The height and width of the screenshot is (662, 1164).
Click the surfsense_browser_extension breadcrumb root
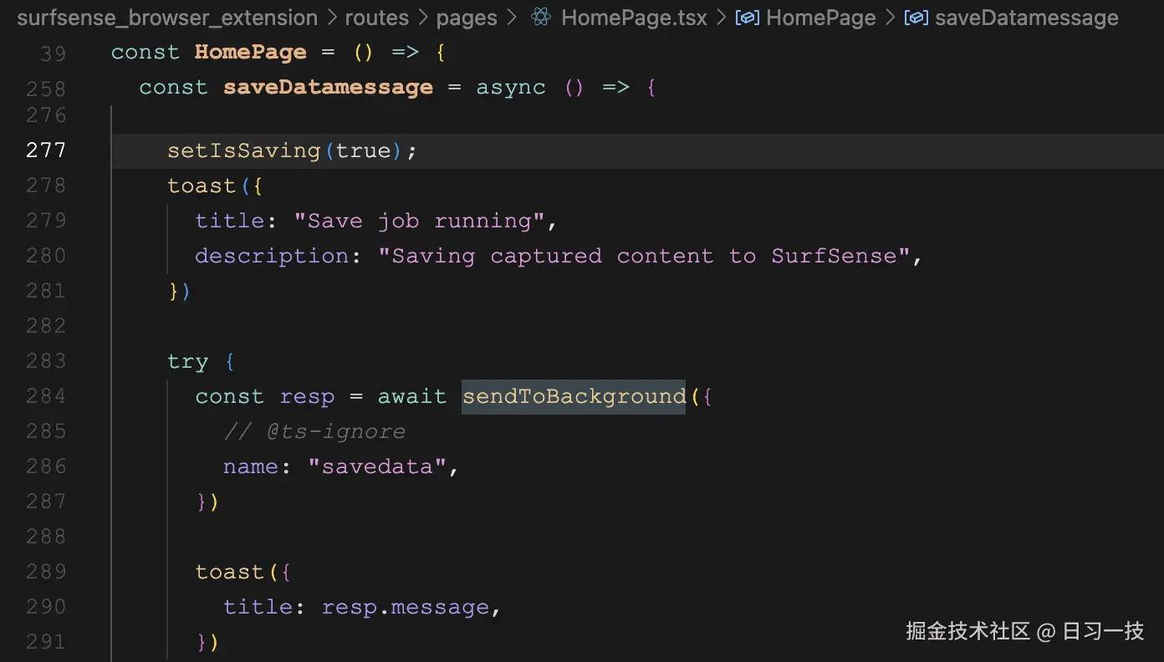pos(167,17)
